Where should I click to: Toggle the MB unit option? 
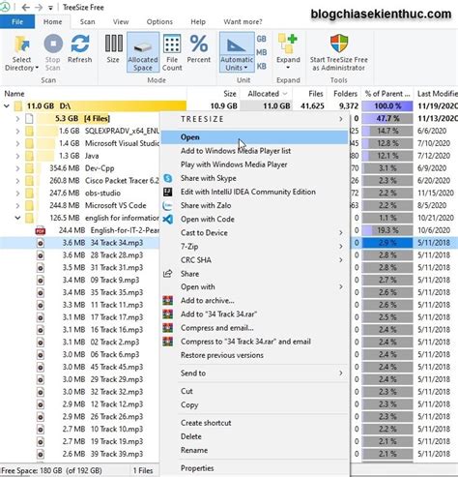click(261, 52)
